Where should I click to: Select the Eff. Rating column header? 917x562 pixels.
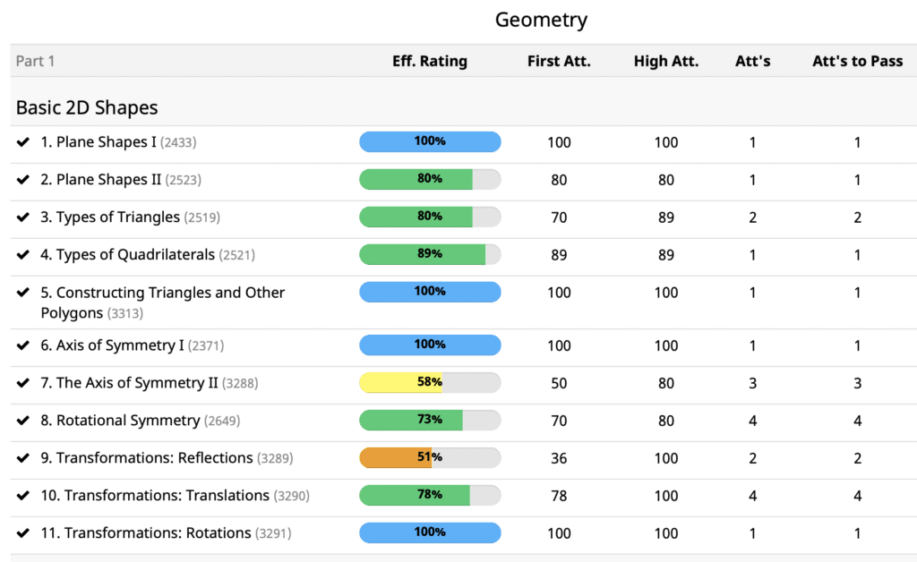click(430, 61)
